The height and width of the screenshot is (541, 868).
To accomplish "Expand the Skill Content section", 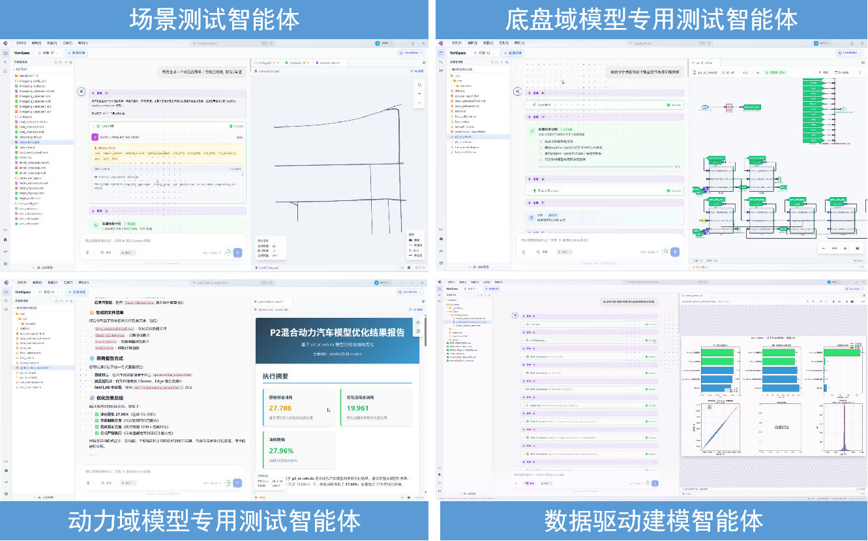I will pyautogui.click(x=234, y=169).
